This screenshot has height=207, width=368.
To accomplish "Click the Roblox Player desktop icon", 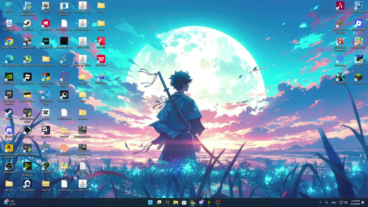I will [359, 25].
